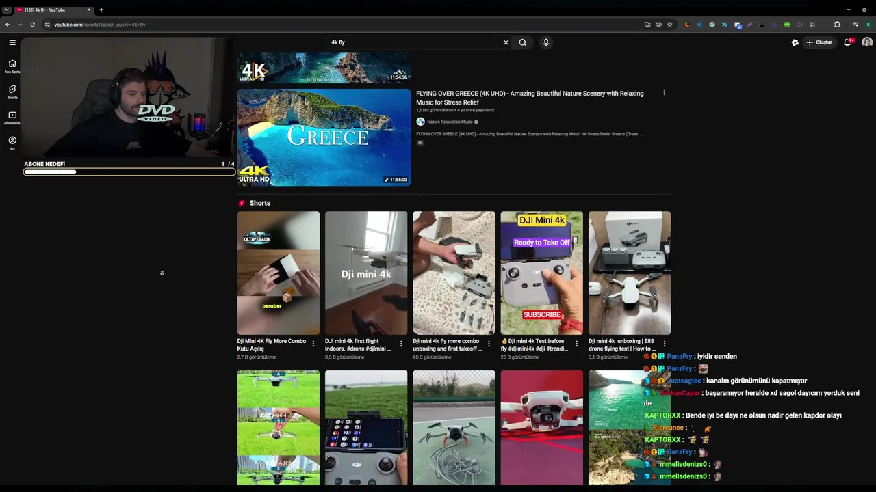
Task: Open options for DJI mini 4k first flight short
Action: [x=401, y=344]
